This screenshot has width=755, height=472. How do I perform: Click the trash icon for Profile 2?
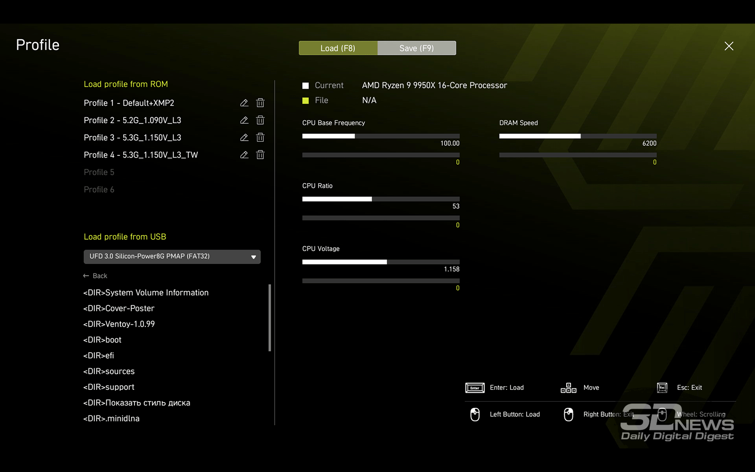click(x=260, y=120)
